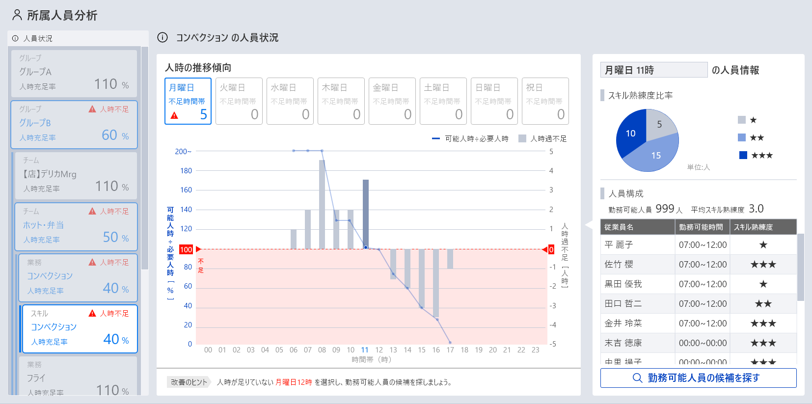
Task: Click the hour 12 label on time axis
Action: click(x=379, y=350)
